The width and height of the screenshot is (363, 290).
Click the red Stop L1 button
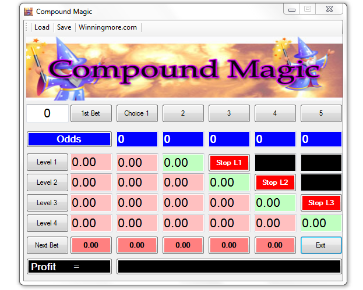pos(229,163)
